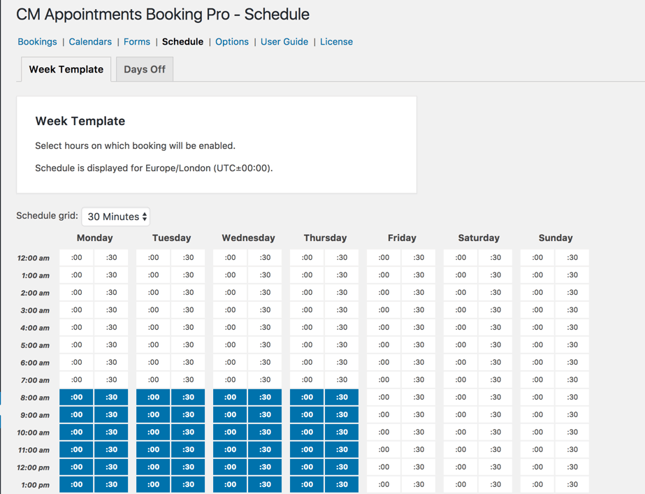Enable Sunday 12:00 pm :00 slot
The image size is (645, 494).
click(x=537, y=467)
